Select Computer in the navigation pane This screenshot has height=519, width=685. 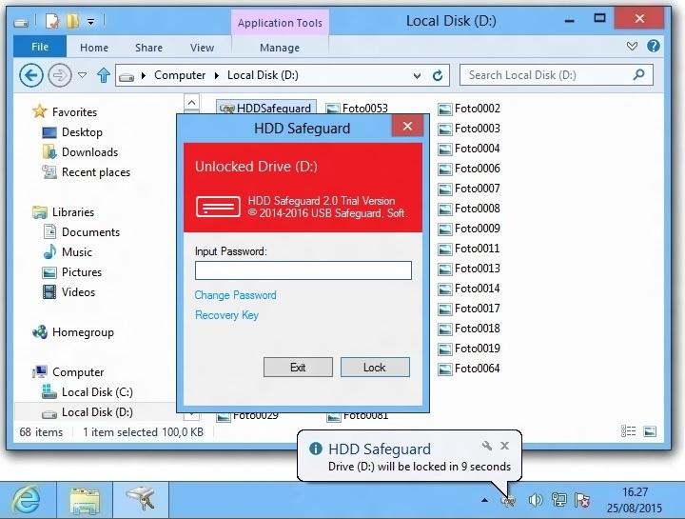coord(78,372)
